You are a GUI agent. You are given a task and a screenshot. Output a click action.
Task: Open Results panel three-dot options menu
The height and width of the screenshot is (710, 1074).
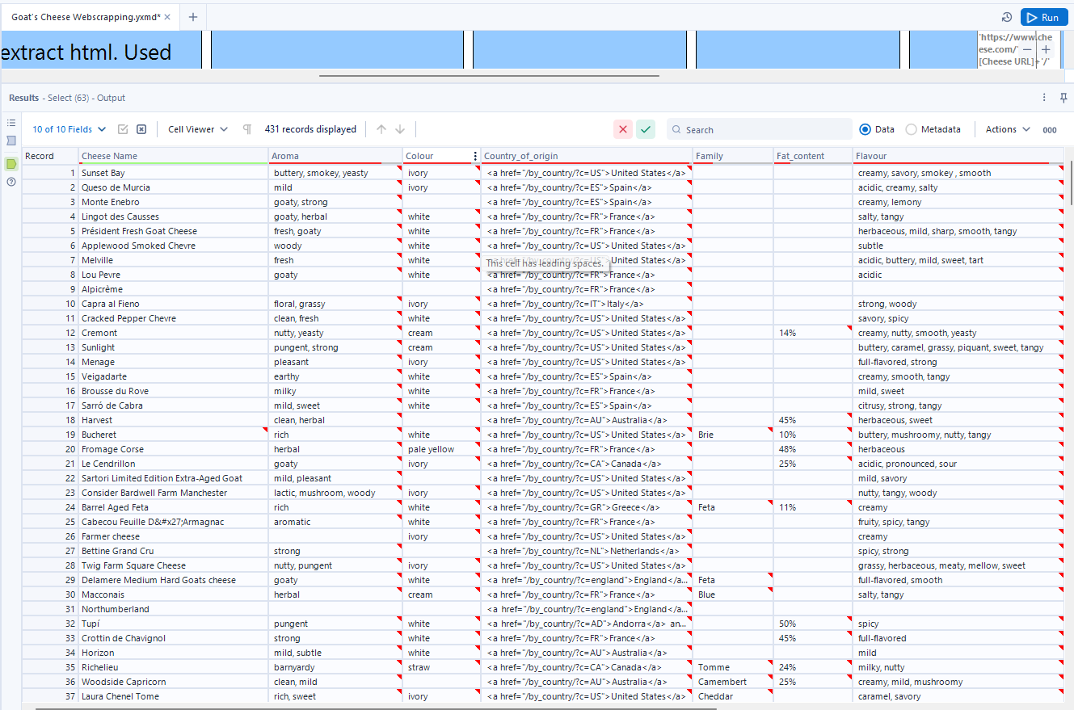[x=1044, y=98]
